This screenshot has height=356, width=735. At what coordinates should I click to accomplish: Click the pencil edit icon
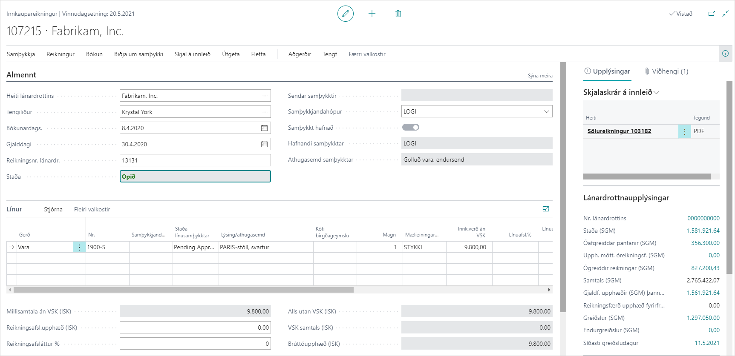[x=345, y=14]
